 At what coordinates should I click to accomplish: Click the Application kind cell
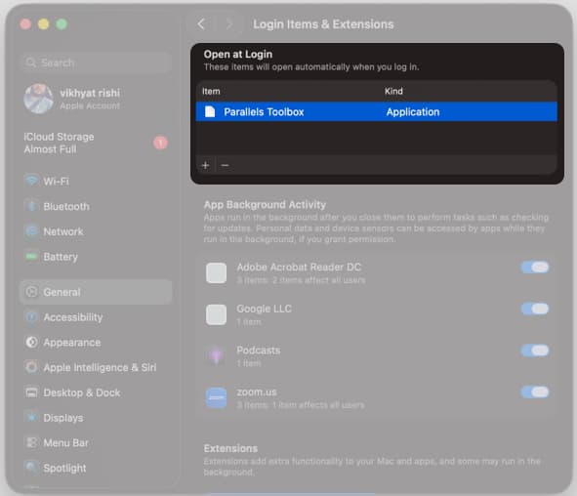point(413,112)
